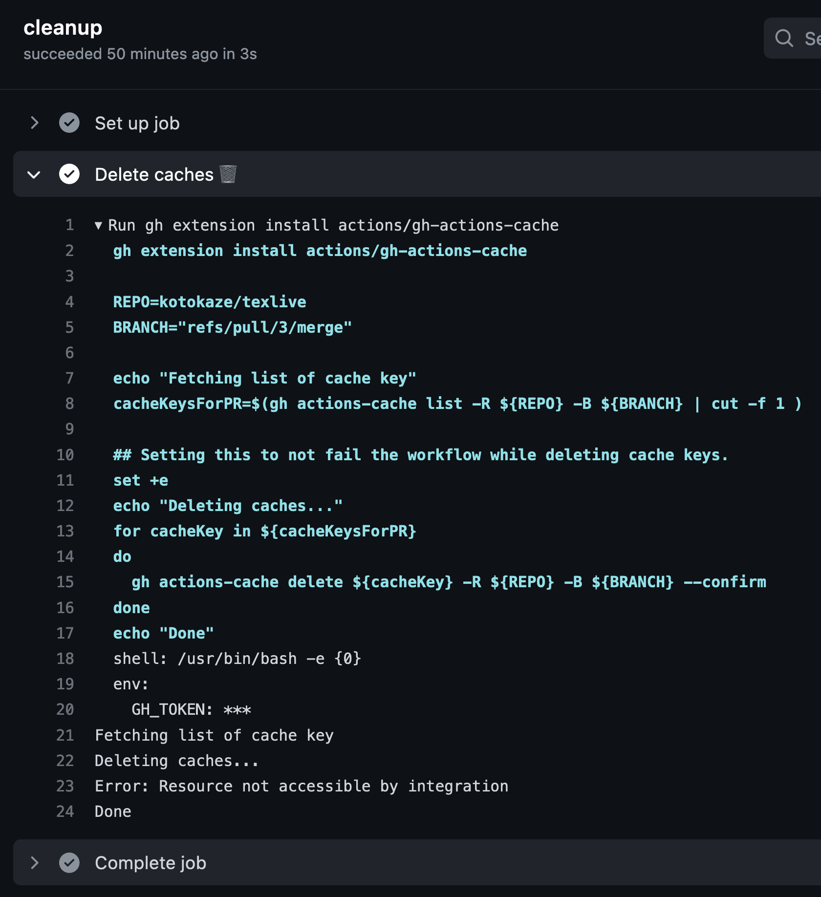Click the Delete caches step title

click(154, 174)
